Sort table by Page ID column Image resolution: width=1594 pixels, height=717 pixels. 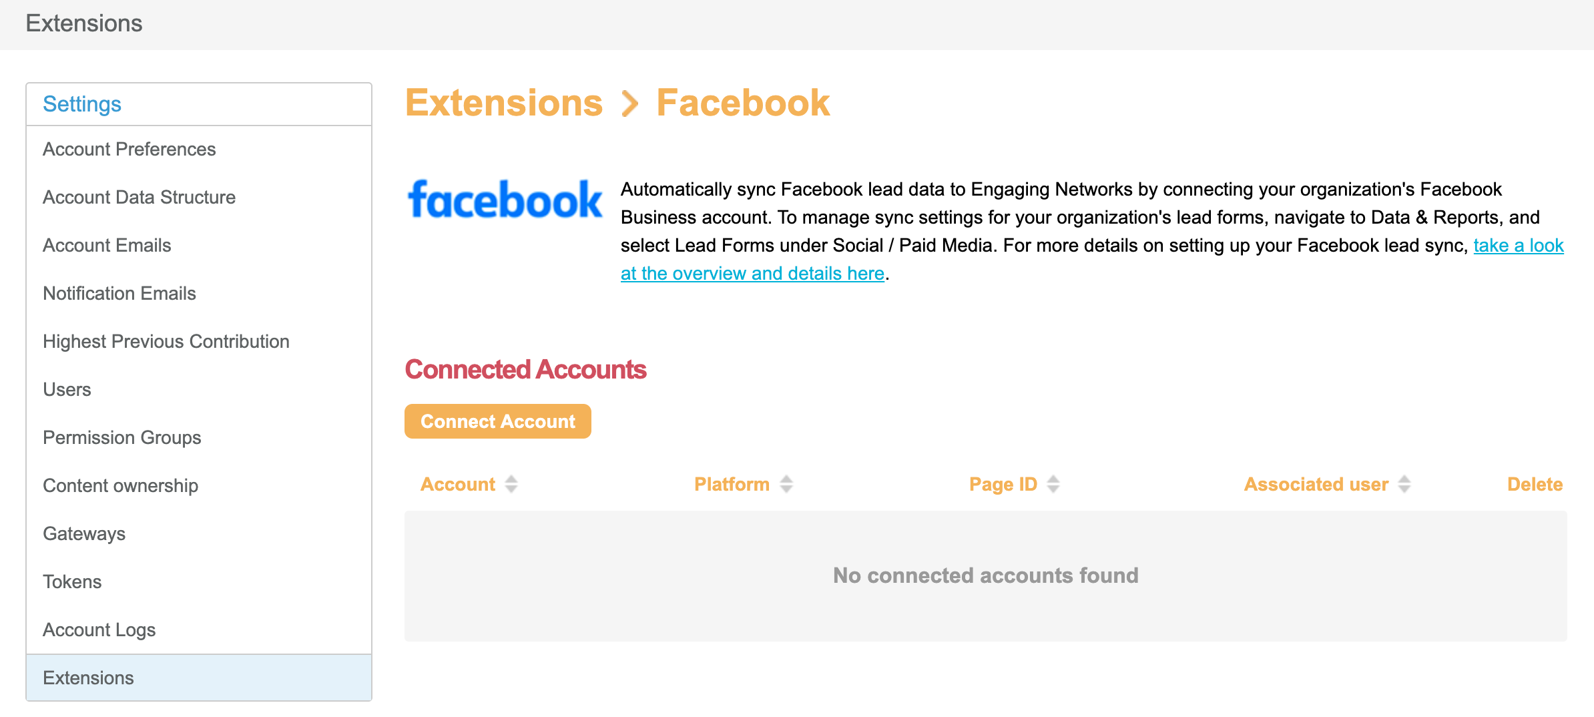[x=1053, y=484]
